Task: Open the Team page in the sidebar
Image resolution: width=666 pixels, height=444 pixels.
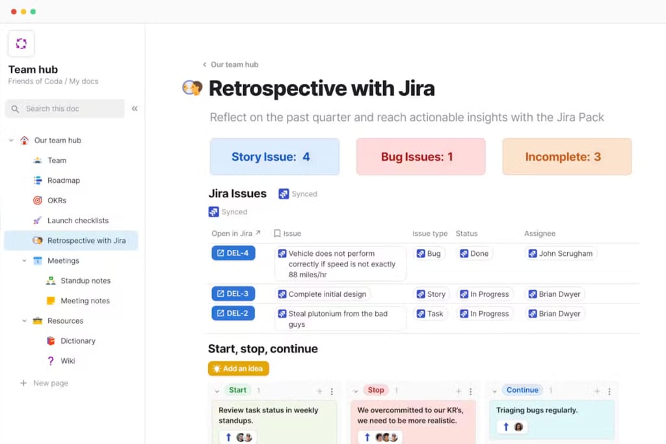Action: pyautogui.click(x=57, y=160)
